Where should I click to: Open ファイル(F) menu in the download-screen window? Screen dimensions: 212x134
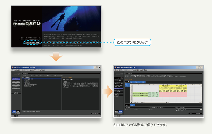[118, 70]
